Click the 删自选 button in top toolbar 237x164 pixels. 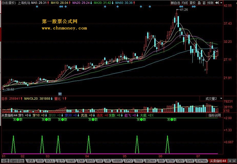(175, 3)
